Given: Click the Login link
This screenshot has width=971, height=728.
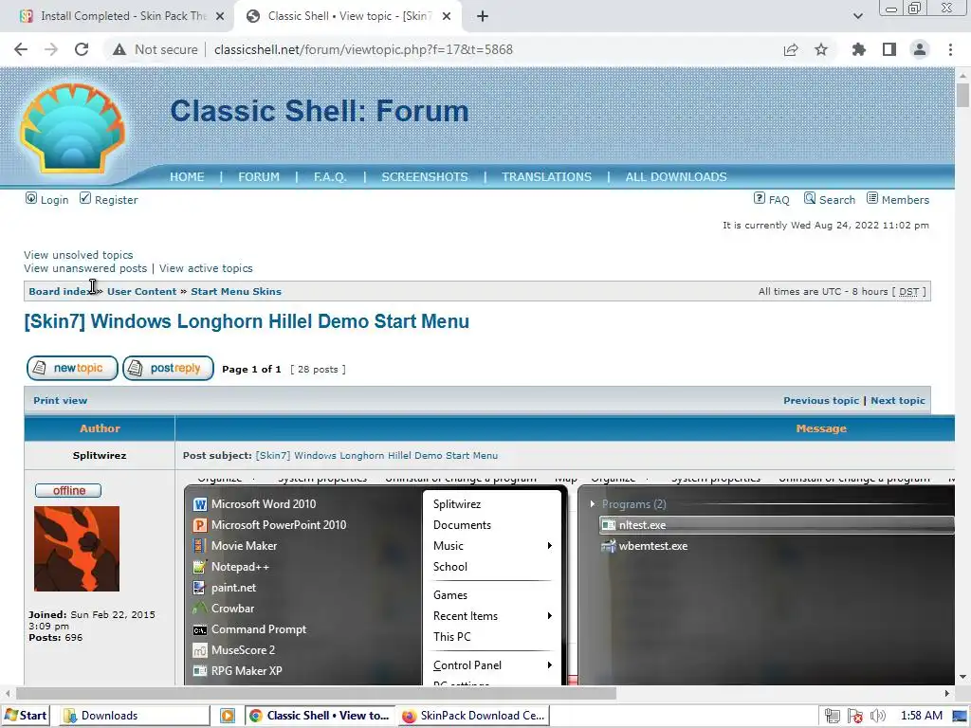Looking at the screenshot, I should pyautogui.click(x=54, y=200).
